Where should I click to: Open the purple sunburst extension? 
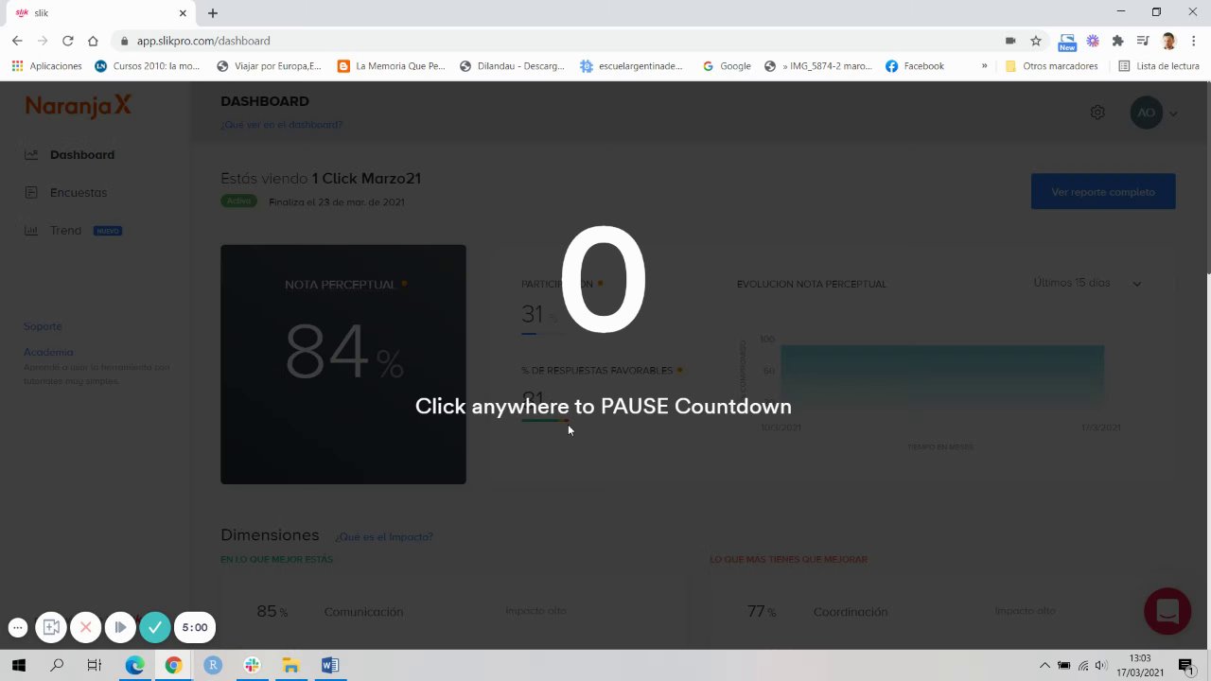click(1093, 41)
